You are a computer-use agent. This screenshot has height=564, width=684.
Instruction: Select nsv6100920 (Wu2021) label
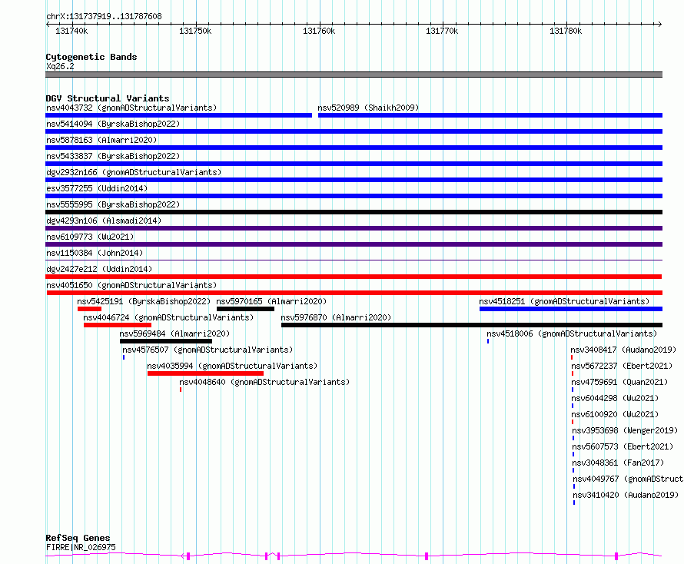coord(615,414)
